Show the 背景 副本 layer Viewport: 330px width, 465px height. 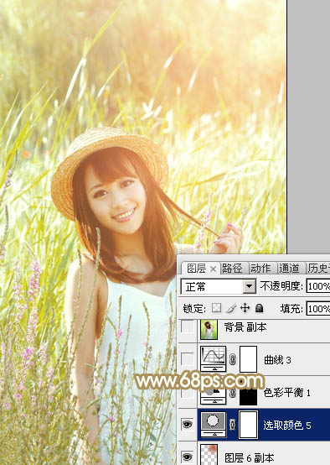coord(187,327)
